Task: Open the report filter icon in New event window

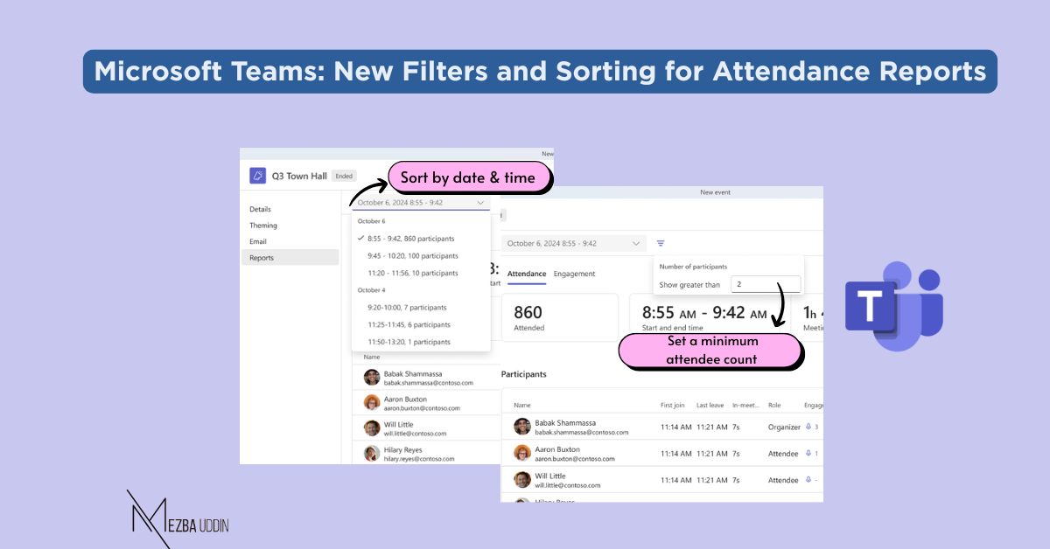Action: tap(661, 243)
